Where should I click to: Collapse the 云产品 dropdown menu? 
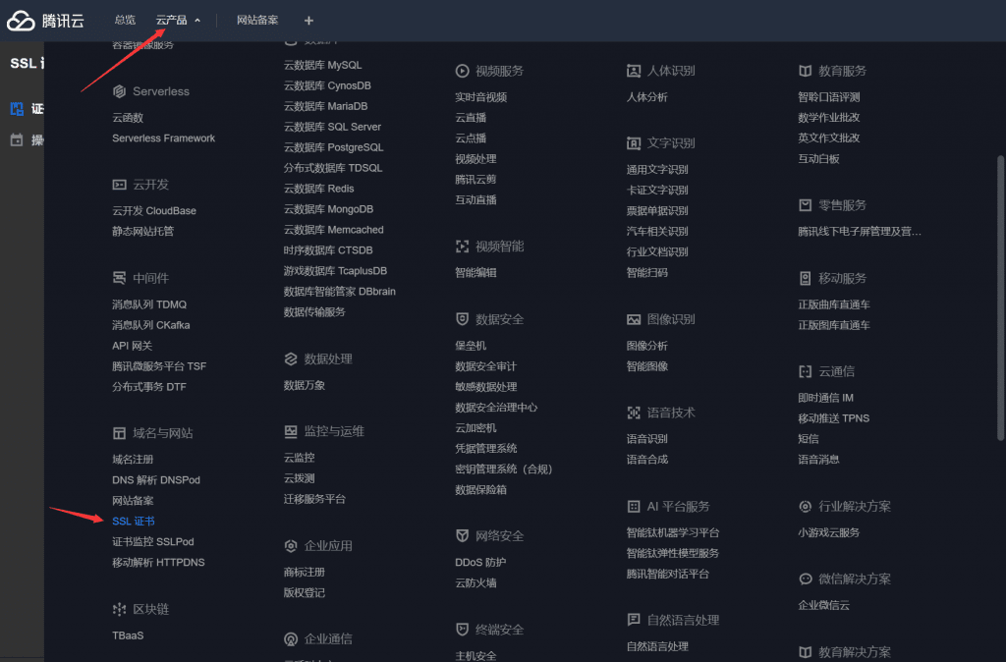tap(178, 20)
